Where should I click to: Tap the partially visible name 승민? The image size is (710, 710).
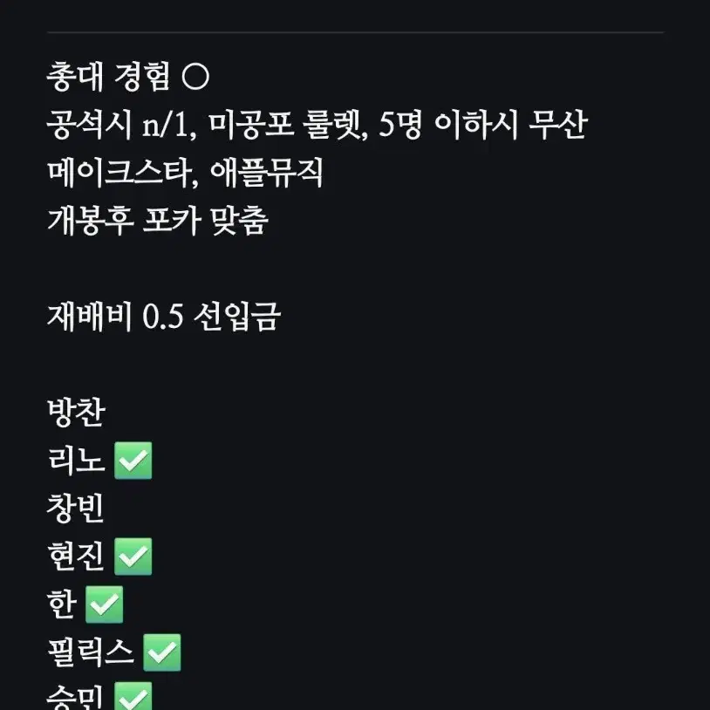point(75,697)
